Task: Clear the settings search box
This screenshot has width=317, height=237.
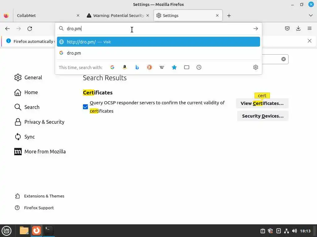Action: [x=284, y=59]
